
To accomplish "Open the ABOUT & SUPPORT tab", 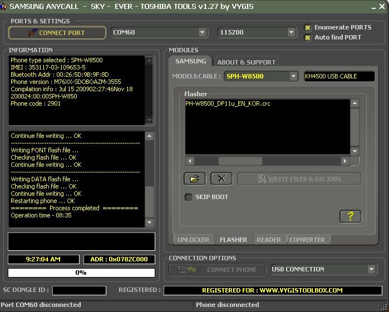I will [x=247, y=62].
